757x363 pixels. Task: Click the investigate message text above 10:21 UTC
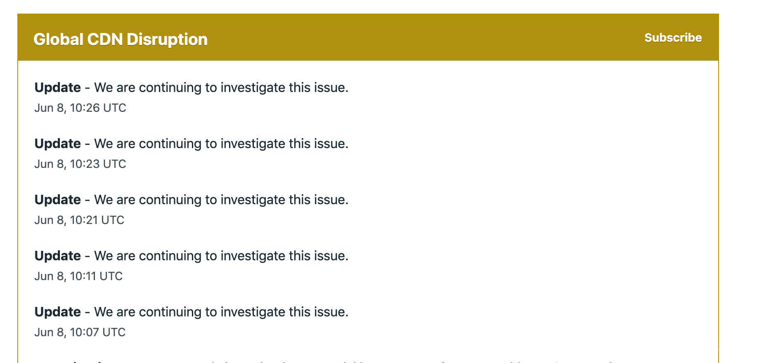(221, 200)
